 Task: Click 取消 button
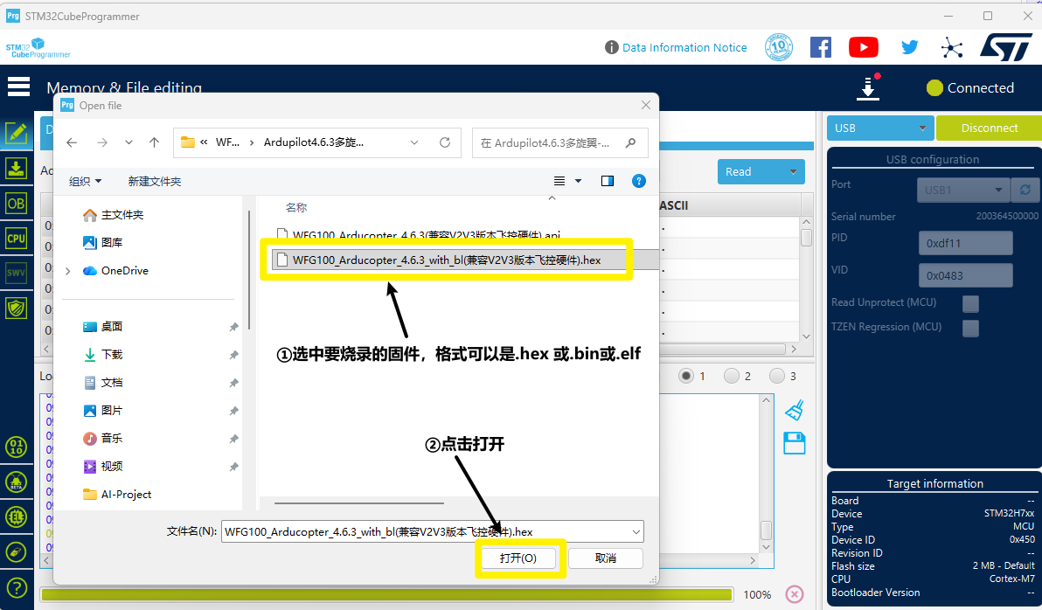pos(606,558)
